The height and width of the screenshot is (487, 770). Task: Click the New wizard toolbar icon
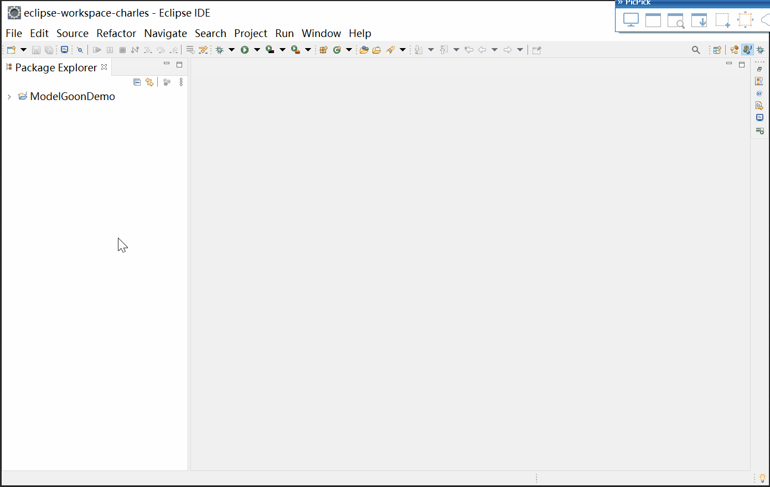pyautogui.click(x=11, y=50)
